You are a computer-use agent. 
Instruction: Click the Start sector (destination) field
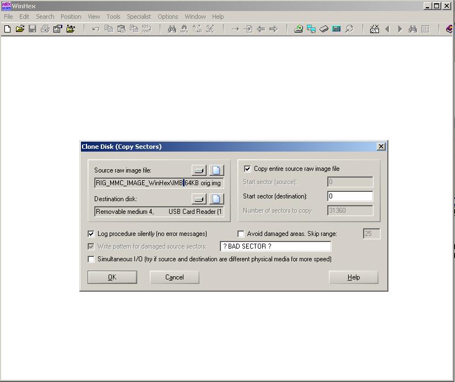click(350, 196)
